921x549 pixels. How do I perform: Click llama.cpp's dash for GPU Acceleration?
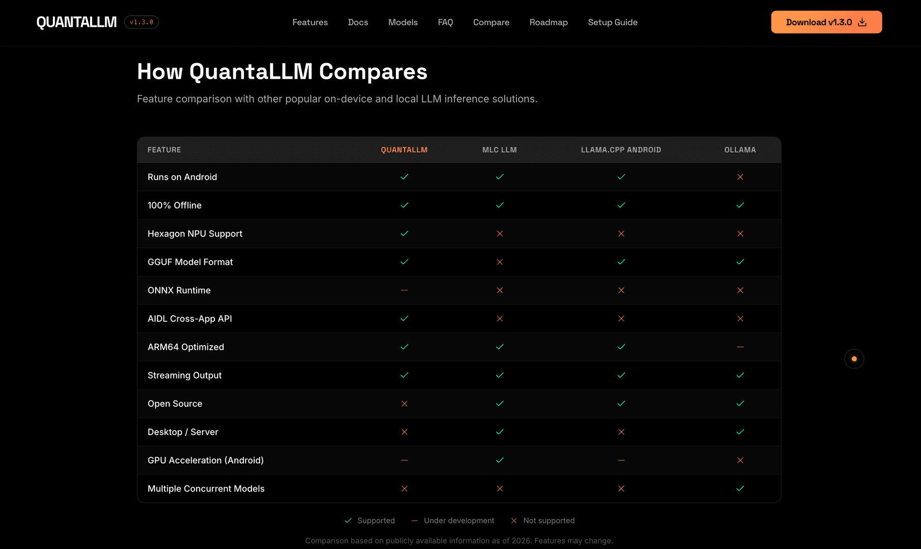coord(621,460)
